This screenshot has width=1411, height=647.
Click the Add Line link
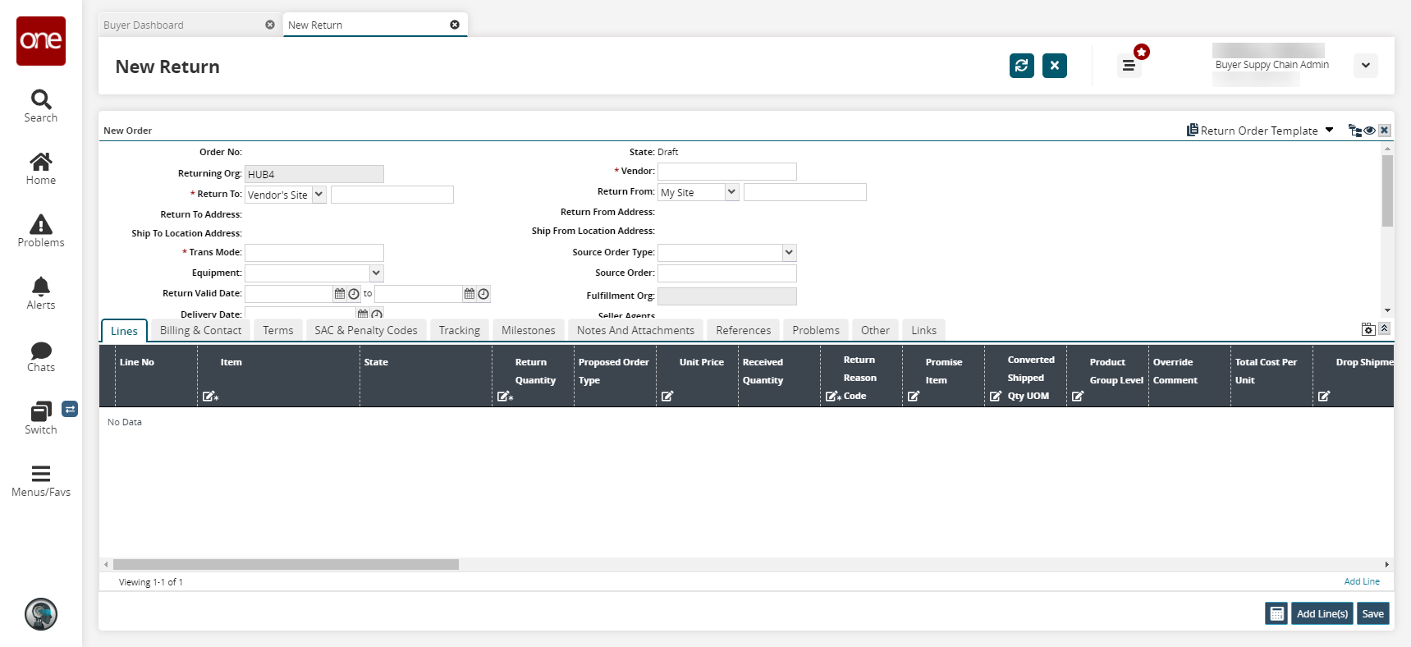click(x=1361, y=581)
